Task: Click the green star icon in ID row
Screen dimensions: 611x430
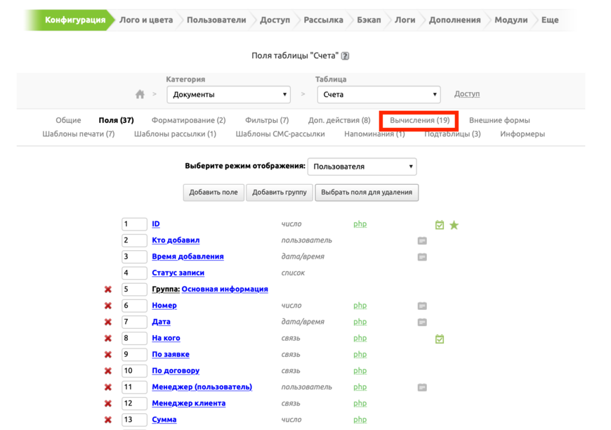Action: click(x=454, y=225)
